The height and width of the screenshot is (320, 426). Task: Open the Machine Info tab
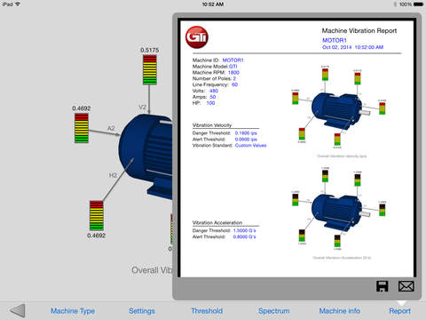pos(340,311)
